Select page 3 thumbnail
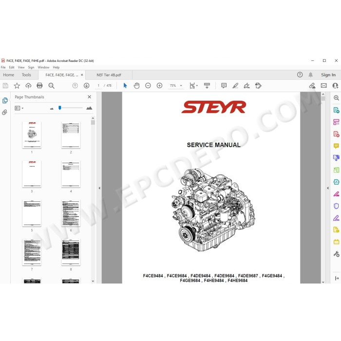 point(32,174)
